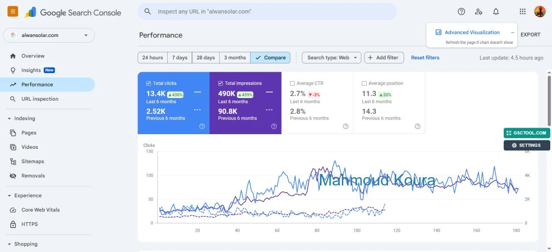552x252 pixels.
Task: Enable the Average position checkbox
Action: coord(364,83)
